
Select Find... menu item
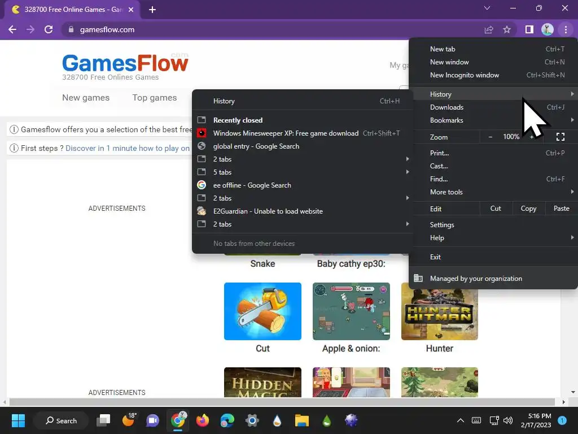click(493, 179)
